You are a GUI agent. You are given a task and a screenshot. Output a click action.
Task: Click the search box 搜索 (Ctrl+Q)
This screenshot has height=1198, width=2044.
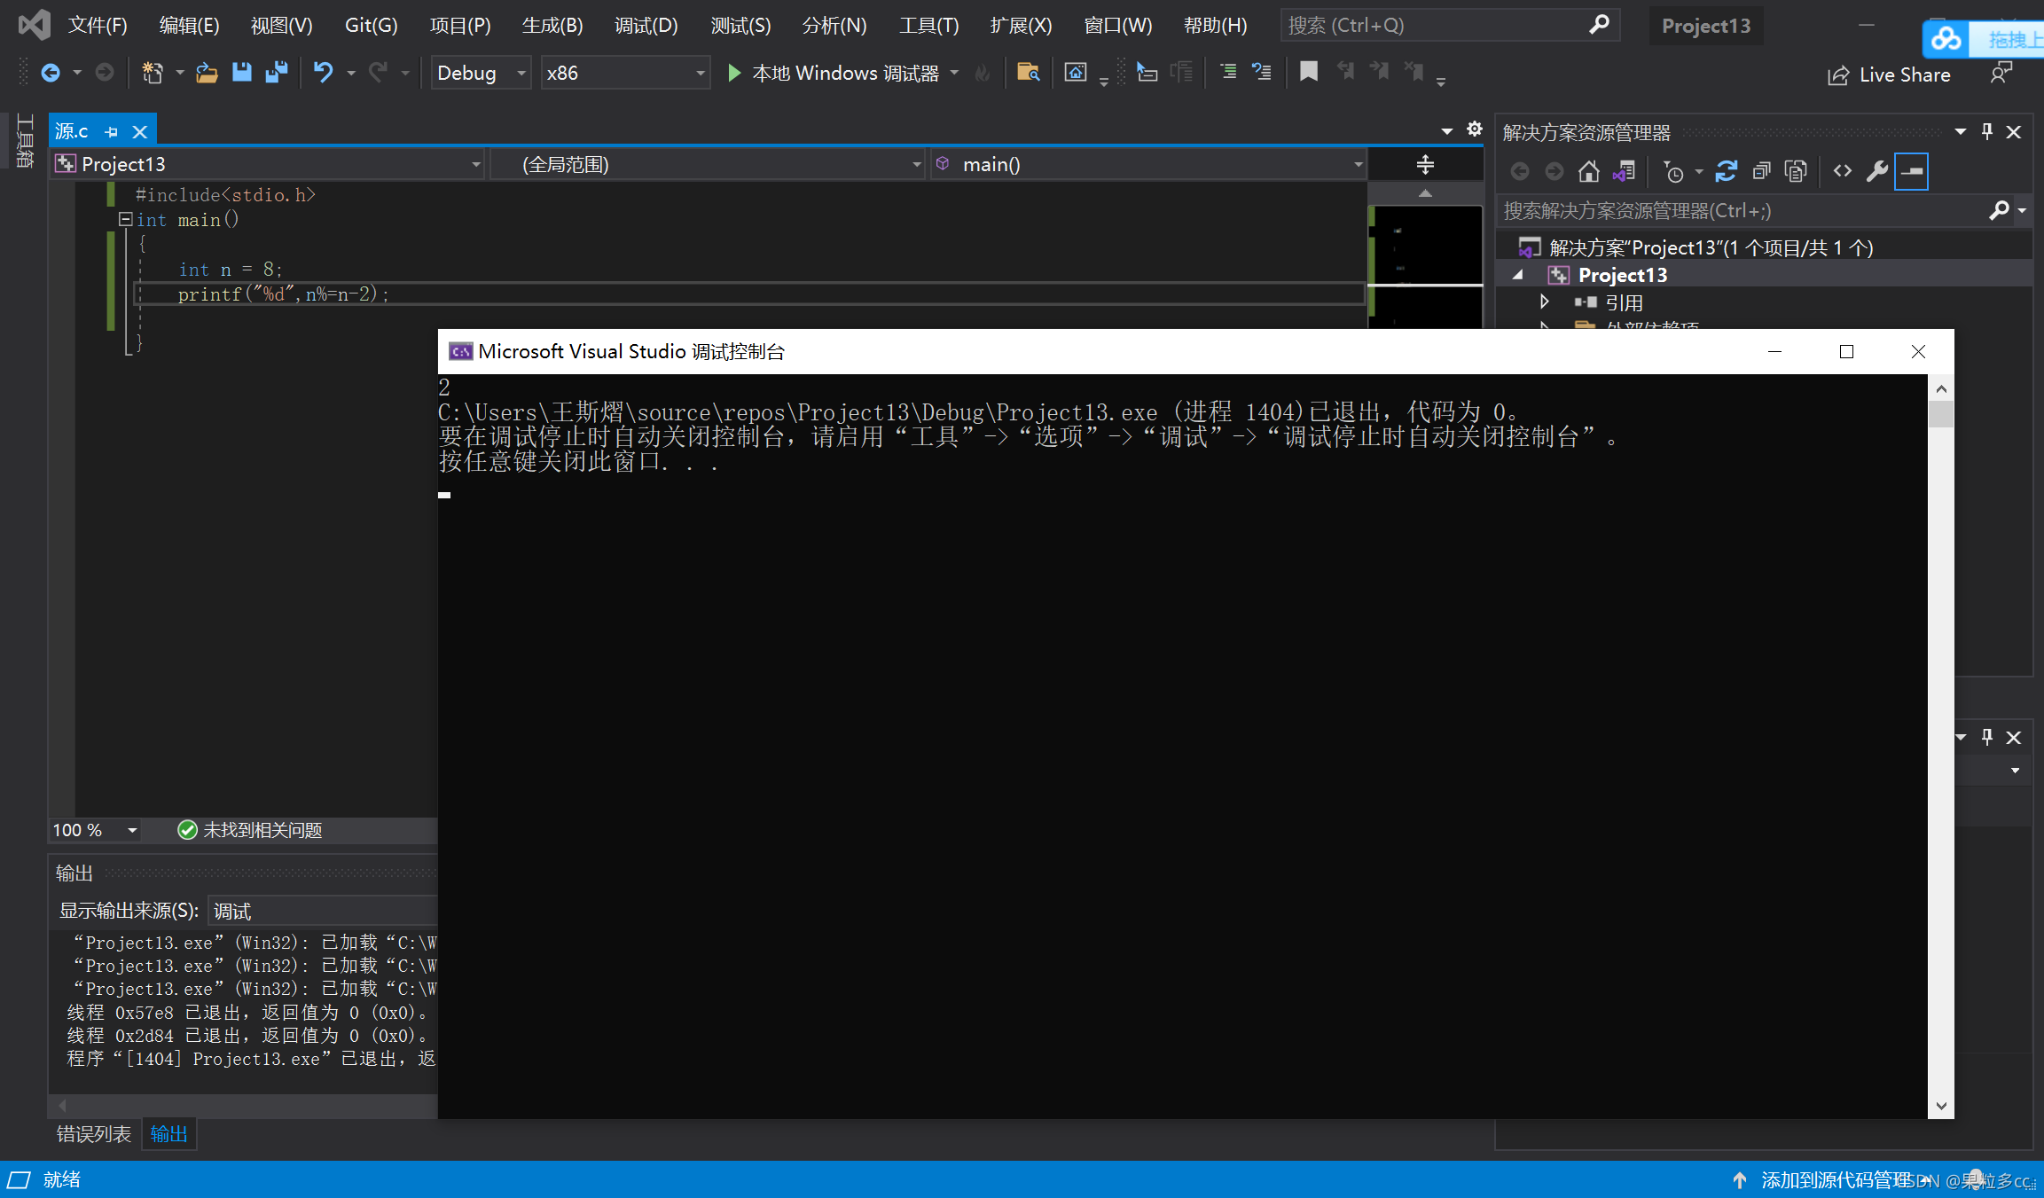[1450, 26]
